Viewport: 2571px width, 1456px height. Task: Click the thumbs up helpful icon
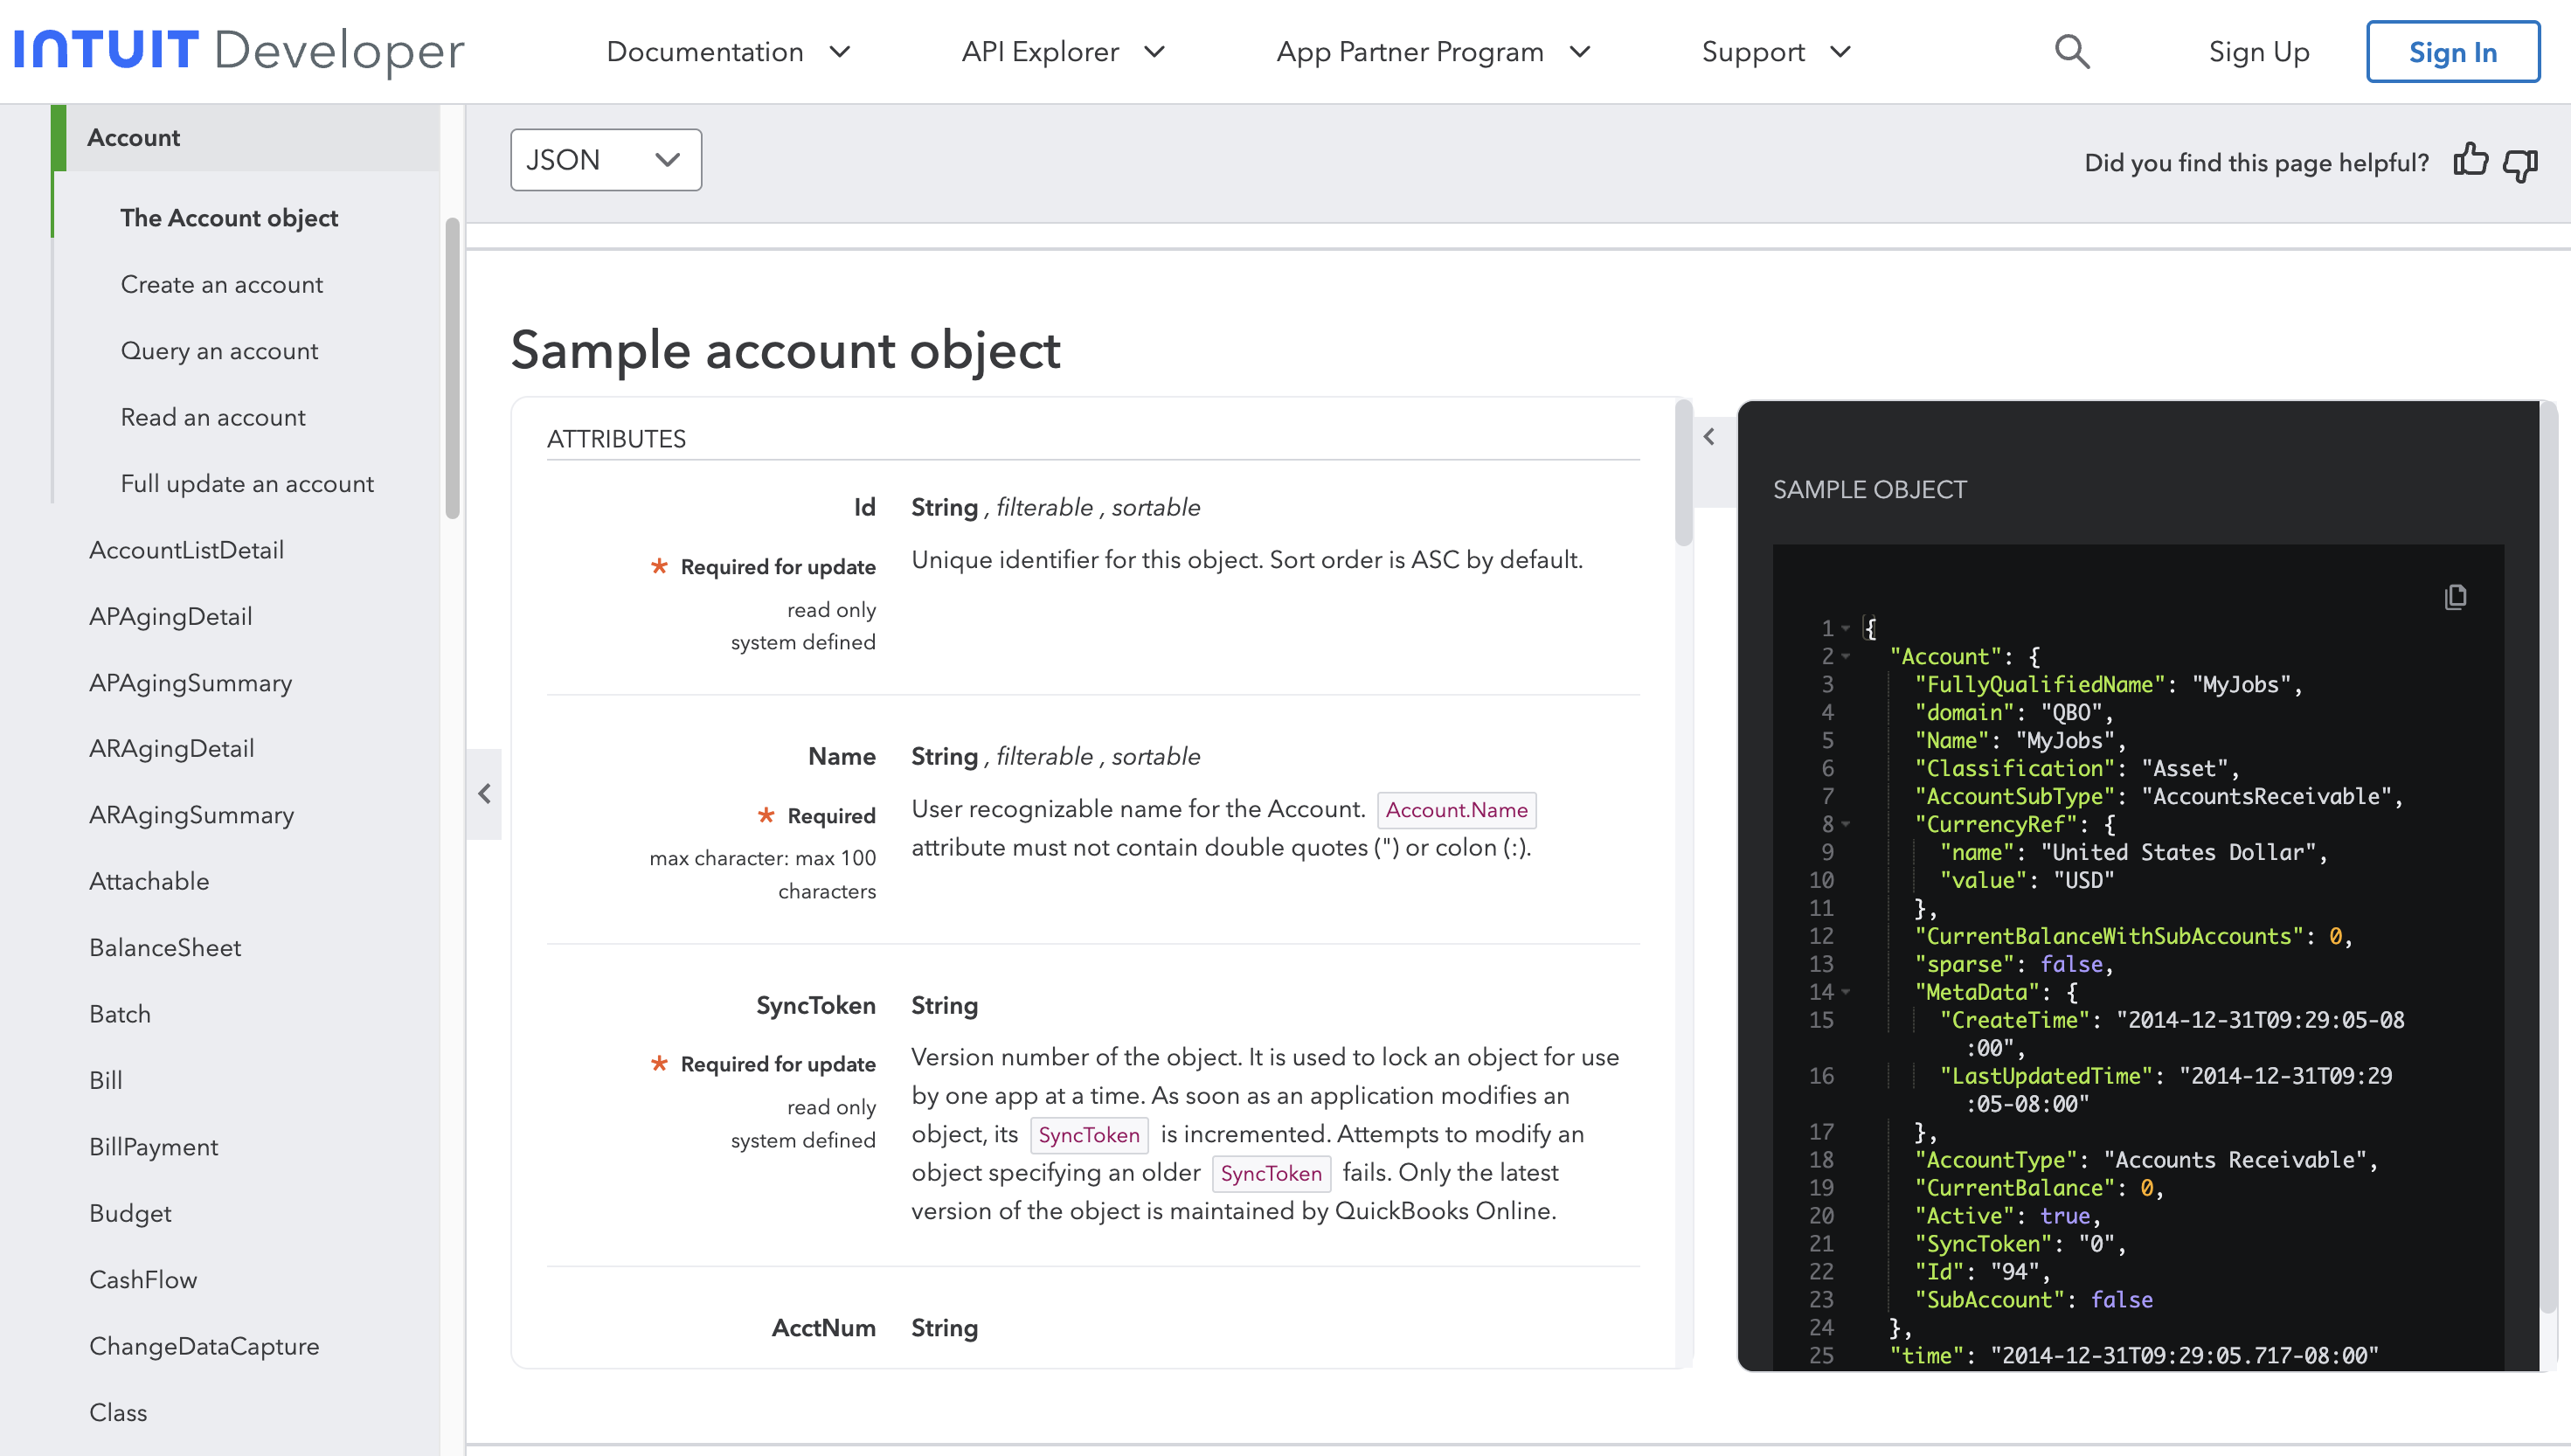tap(2470, 160)
